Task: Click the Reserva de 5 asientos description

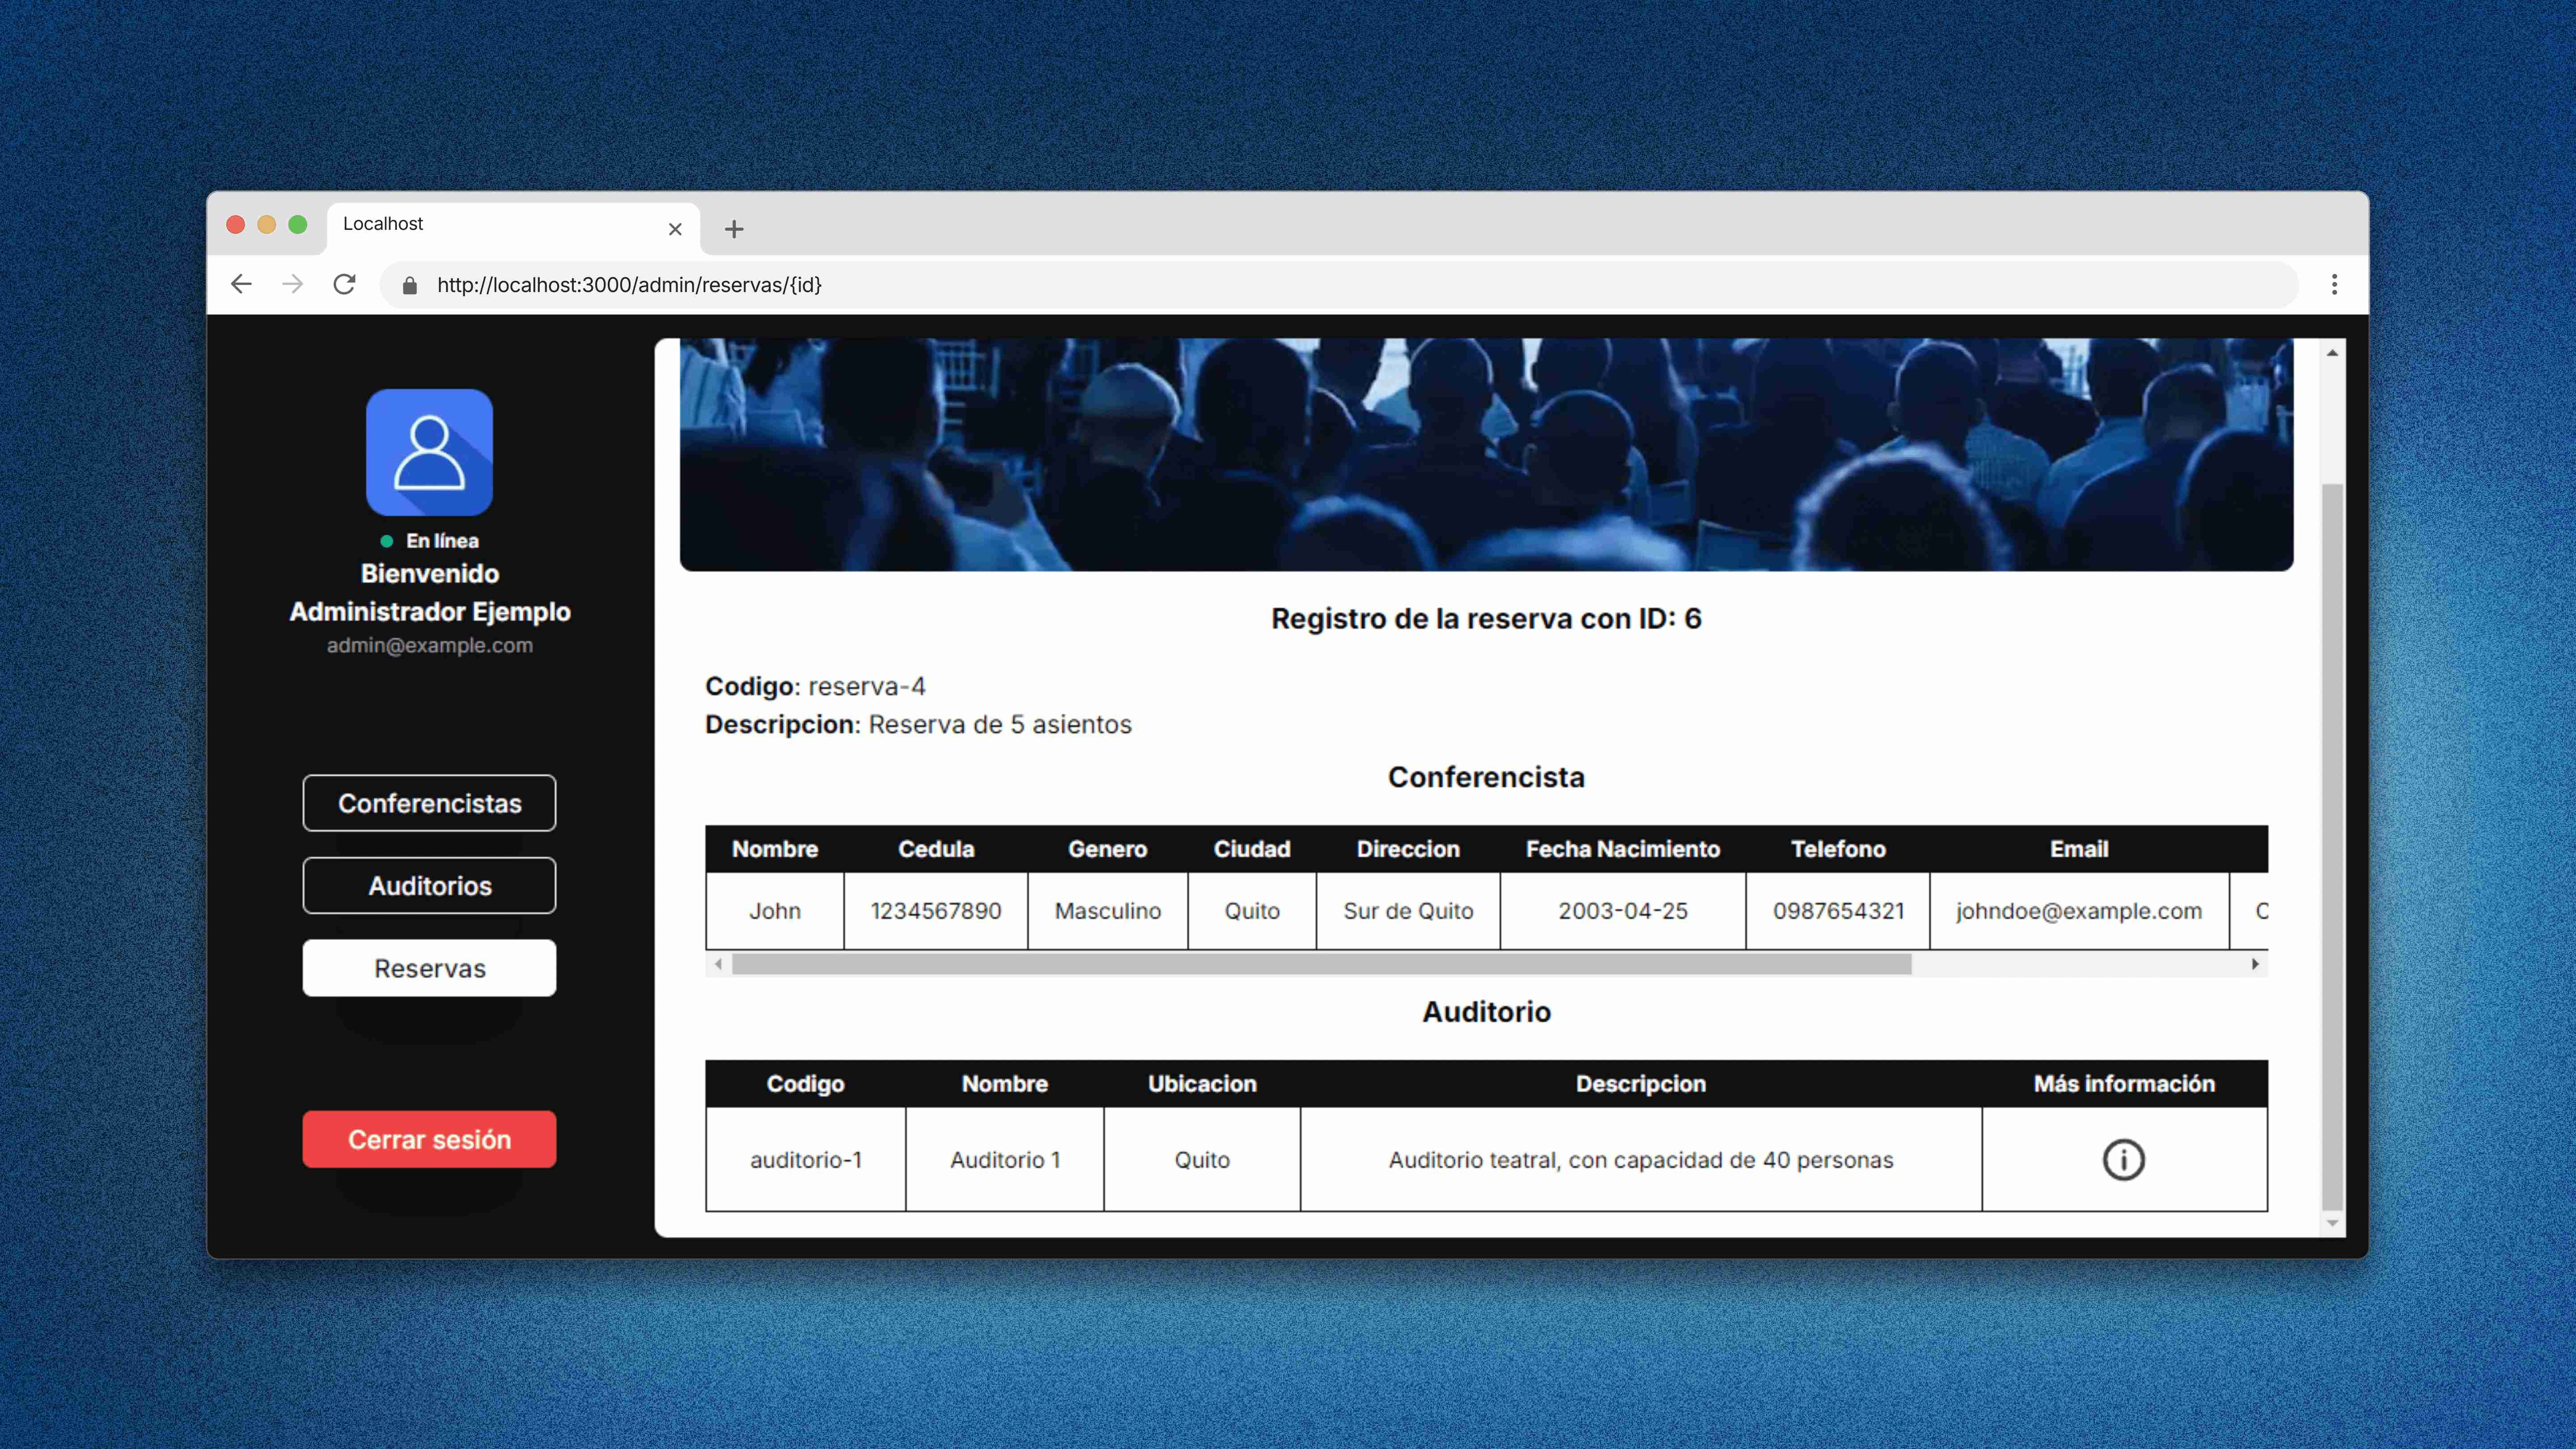Action: tap(1000, 724)
